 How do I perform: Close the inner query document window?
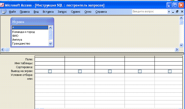(182, 12)
